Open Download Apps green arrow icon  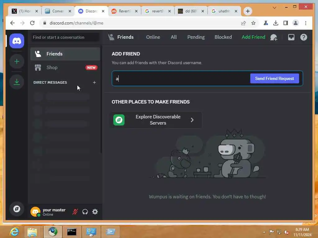[17, 82]
